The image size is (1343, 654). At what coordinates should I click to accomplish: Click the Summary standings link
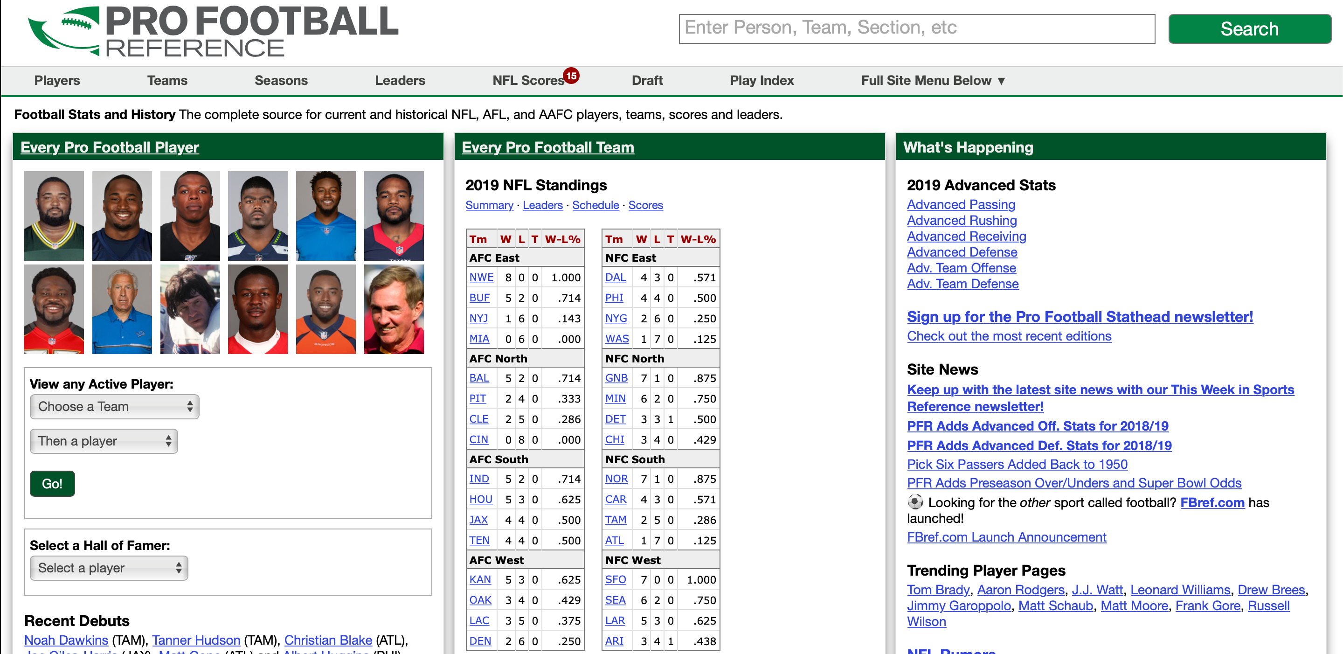[x=489, y=205]
